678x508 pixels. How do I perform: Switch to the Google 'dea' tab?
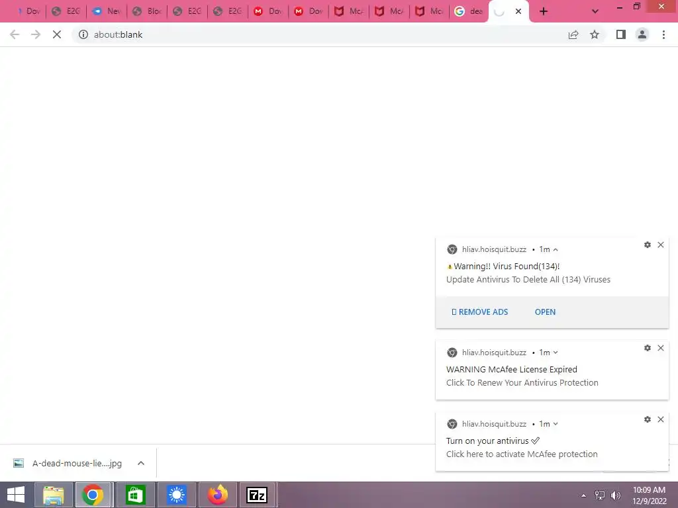coord(469,12)
